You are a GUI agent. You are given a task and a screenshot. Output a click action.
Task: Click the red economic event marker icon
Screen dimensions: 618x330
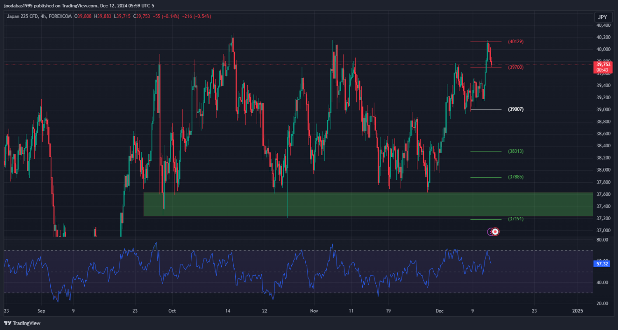point(496,232)
